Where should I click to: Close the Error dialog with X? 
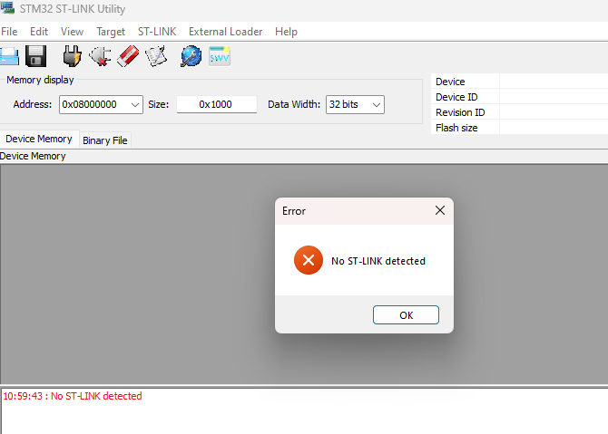pos(440,210)
